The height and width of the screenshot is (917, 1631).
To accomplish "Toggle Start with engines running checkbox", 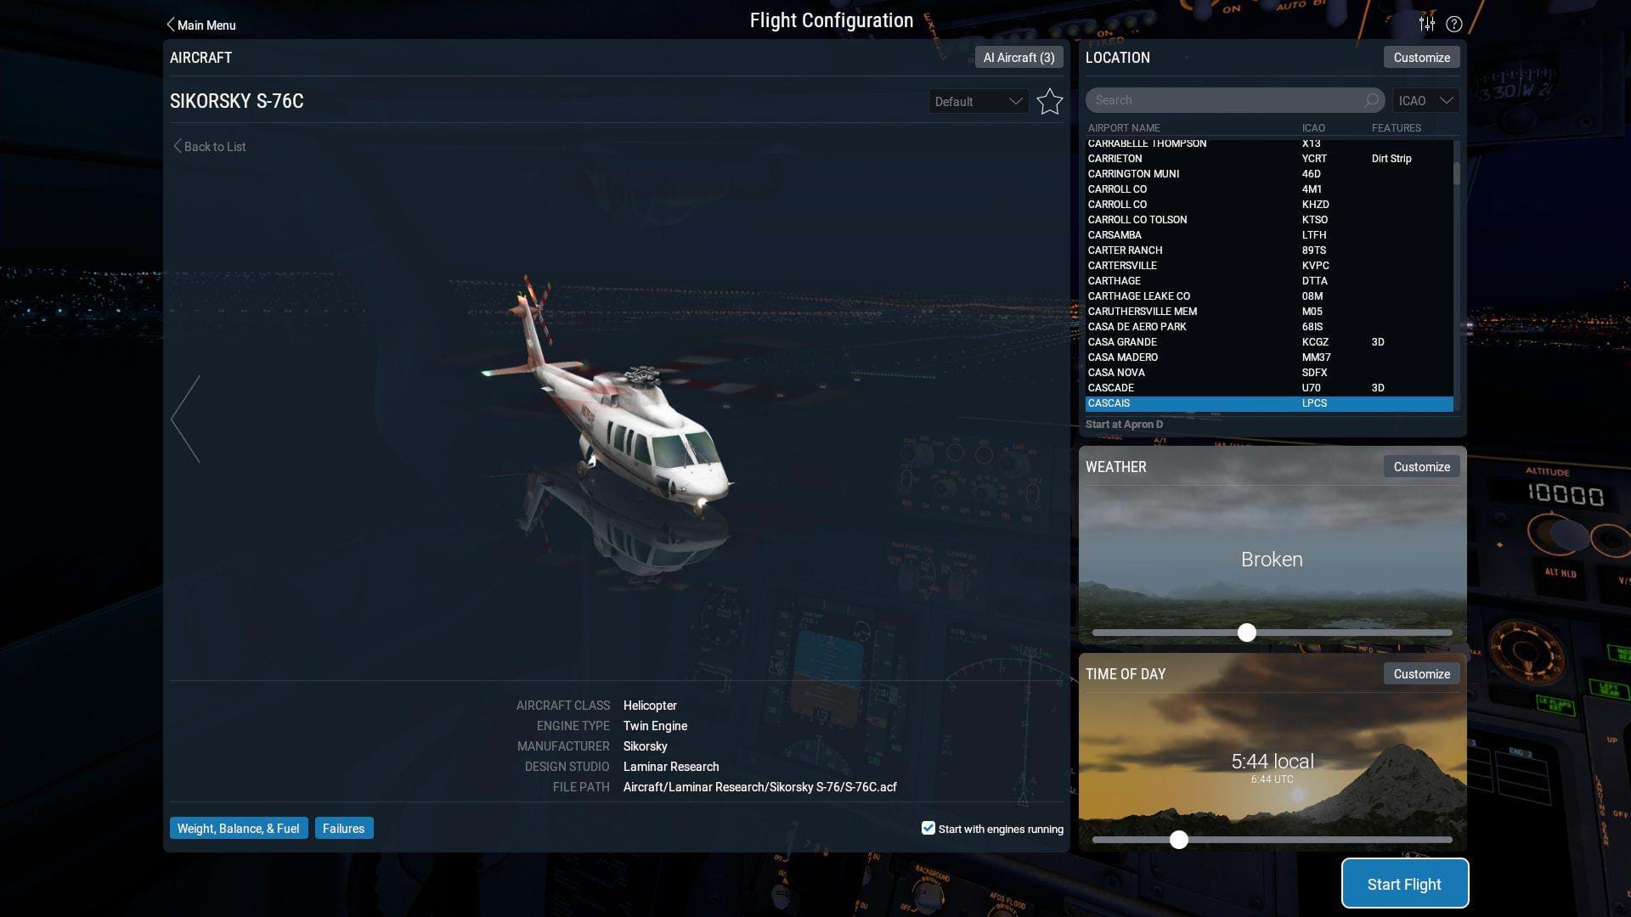I will (928, 828).
